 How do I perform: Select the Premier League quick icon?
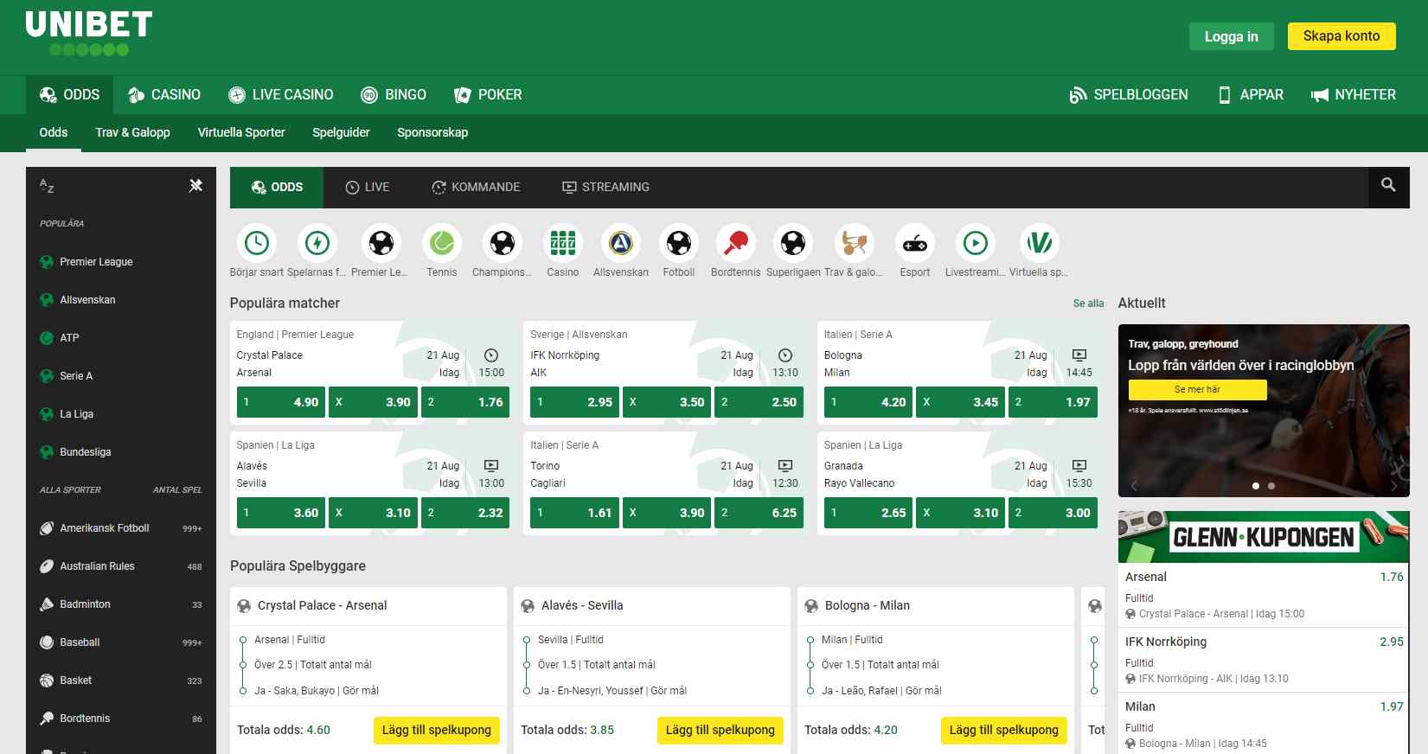(x=381, y=243)
